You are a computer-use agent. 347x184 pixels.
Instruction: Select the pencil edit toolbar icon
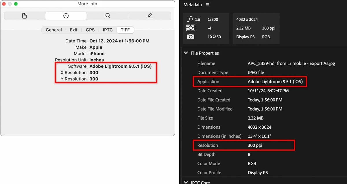pos(150,16)
